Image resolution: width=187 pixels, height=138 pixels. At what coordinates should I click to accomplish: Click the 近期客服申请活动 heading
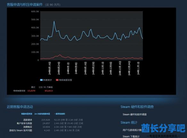point(20,107)
